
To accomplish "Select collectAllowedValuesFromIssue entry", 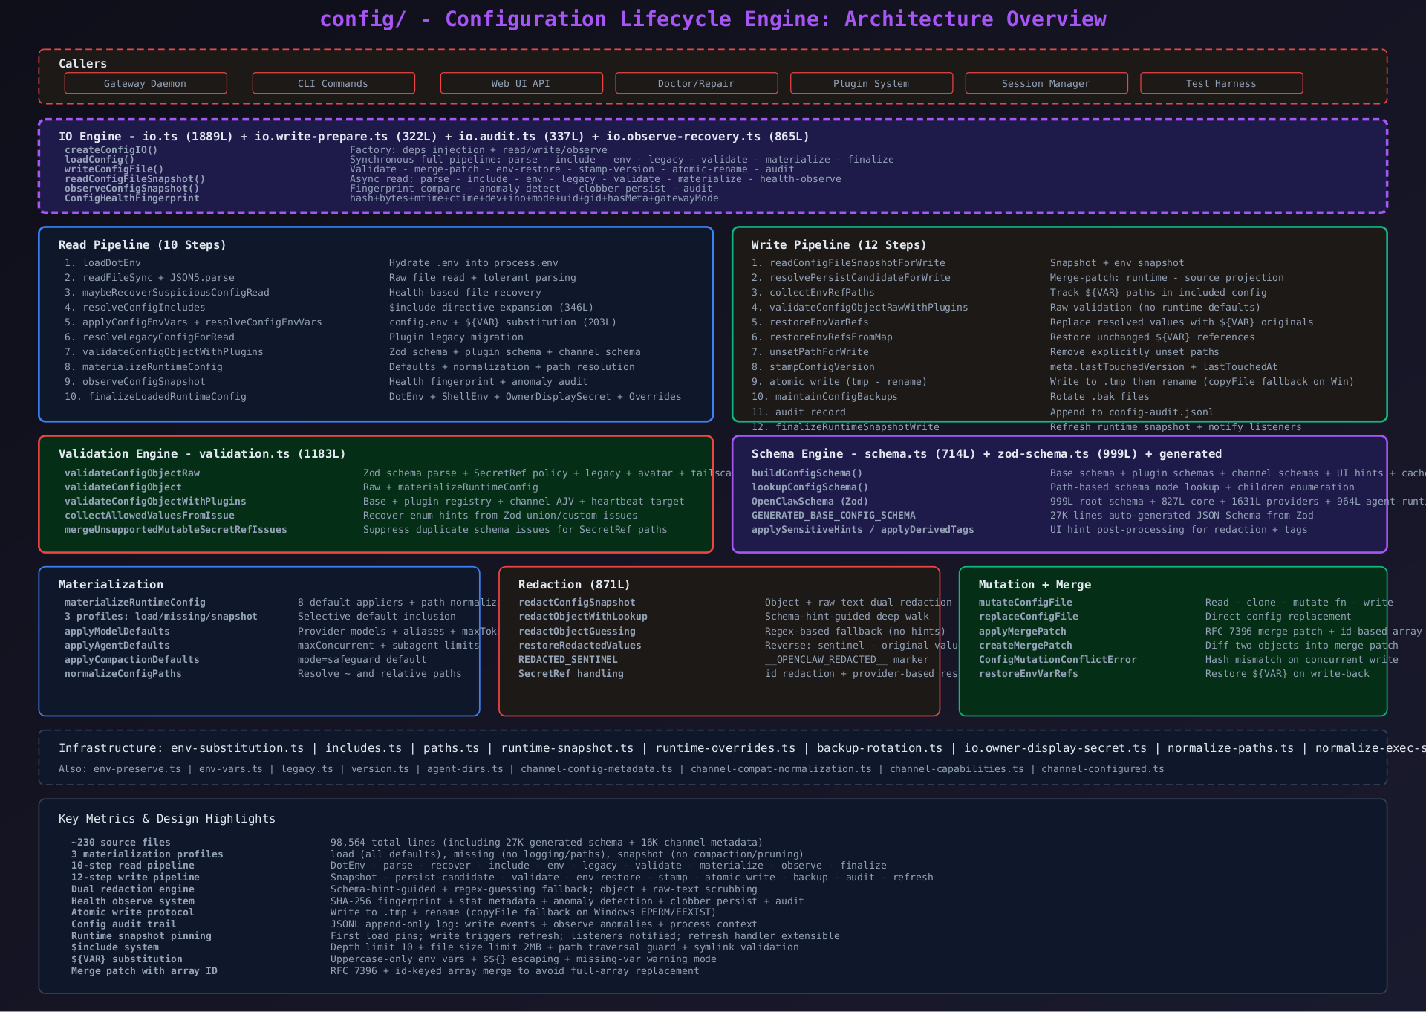I will [149, 516].
